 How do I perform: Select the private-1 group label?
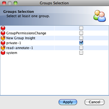click(x=14, y=43)
